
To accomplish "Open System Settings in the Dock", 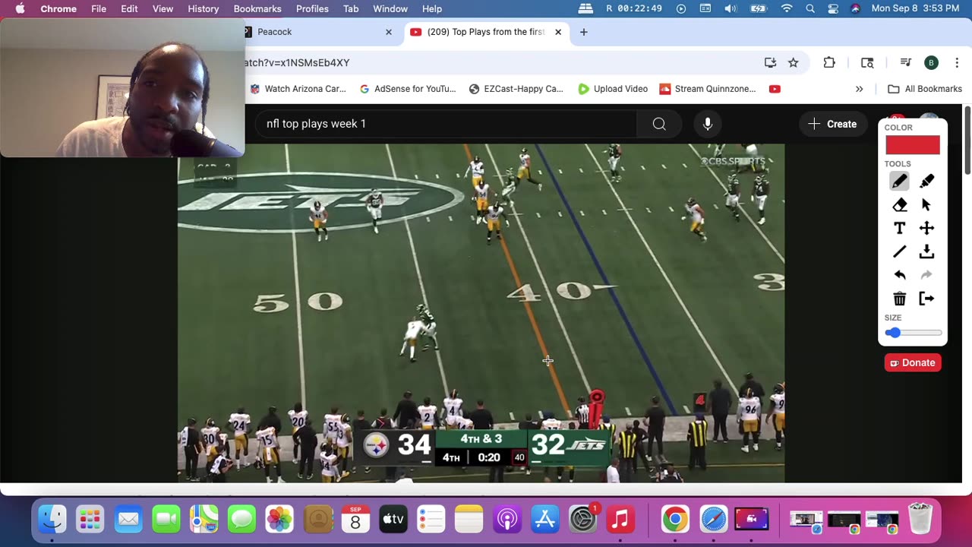I will pyautogui.click(x=582, y=520).
